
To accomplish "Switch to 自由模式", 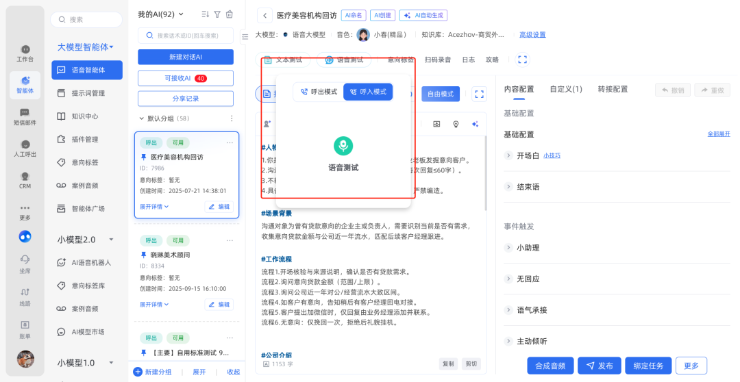I will [440, 94].
